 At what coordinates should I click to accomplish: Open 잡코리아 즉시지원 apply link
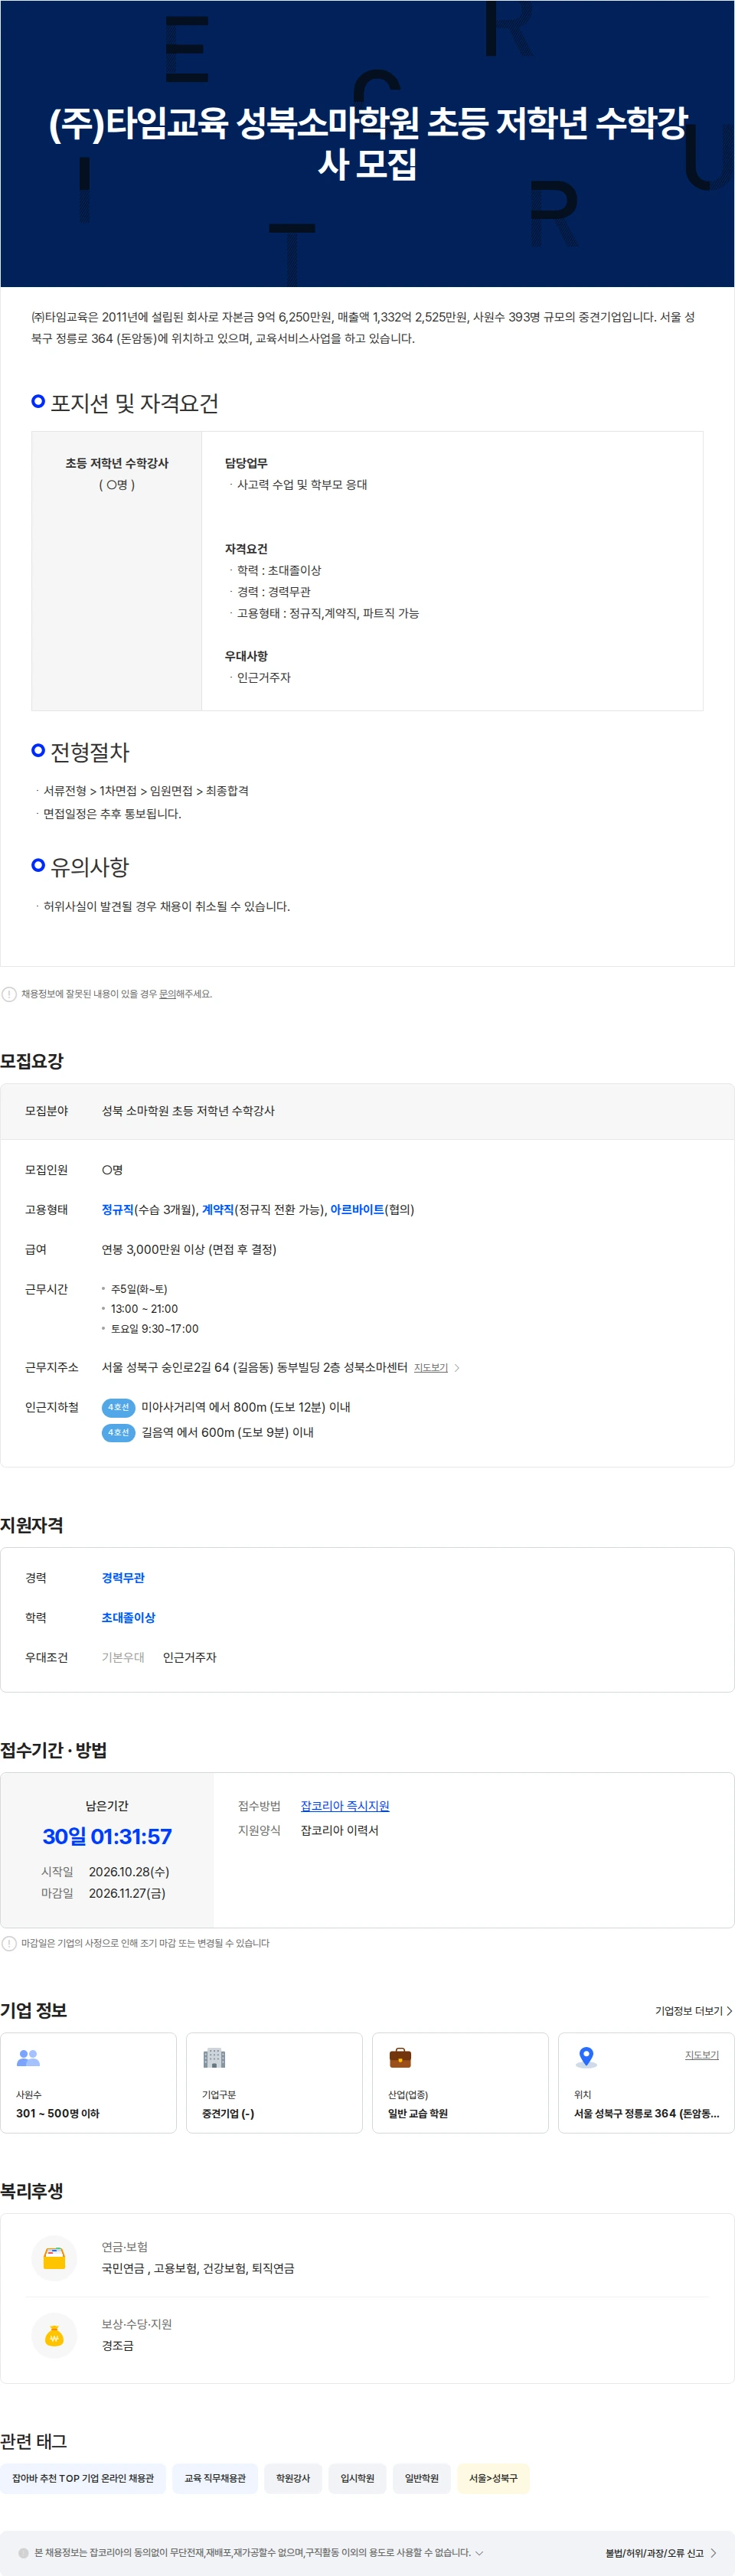pos(345,1805)
